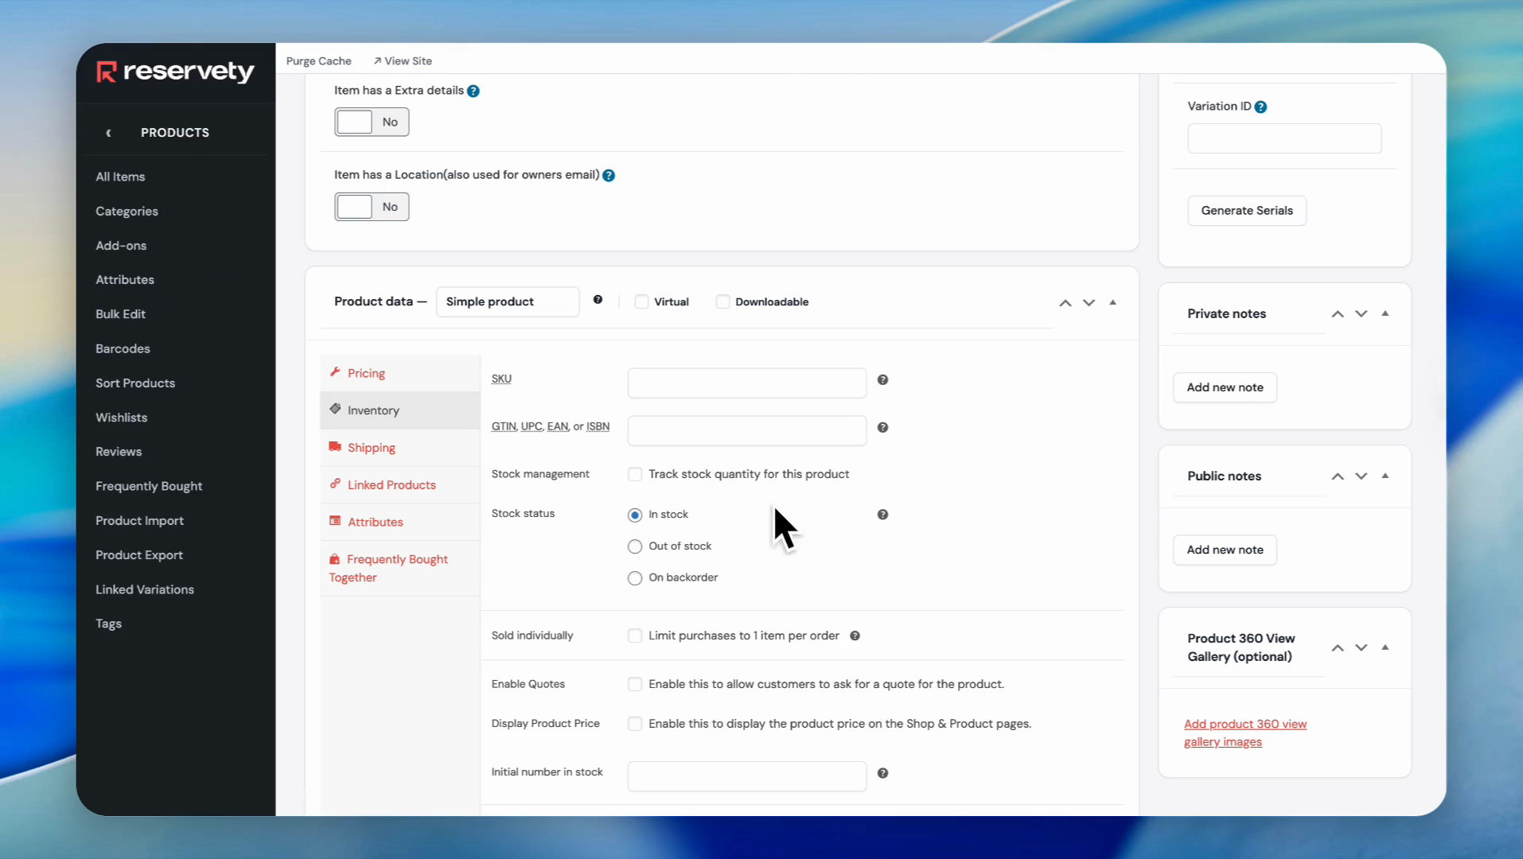Select the Out of stock radio button
The width and height of the screenshot is (1523, 859).
click(635, 546)
